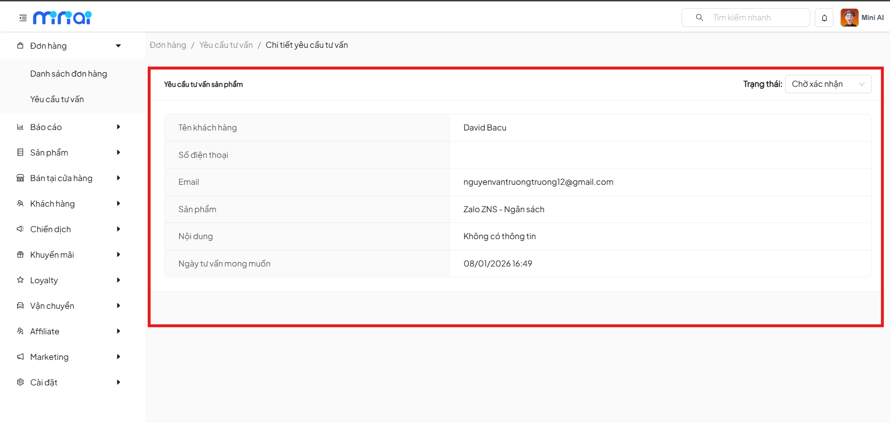
Task: Click the Khuyến mãi gift icon
Action: point(20,254)
